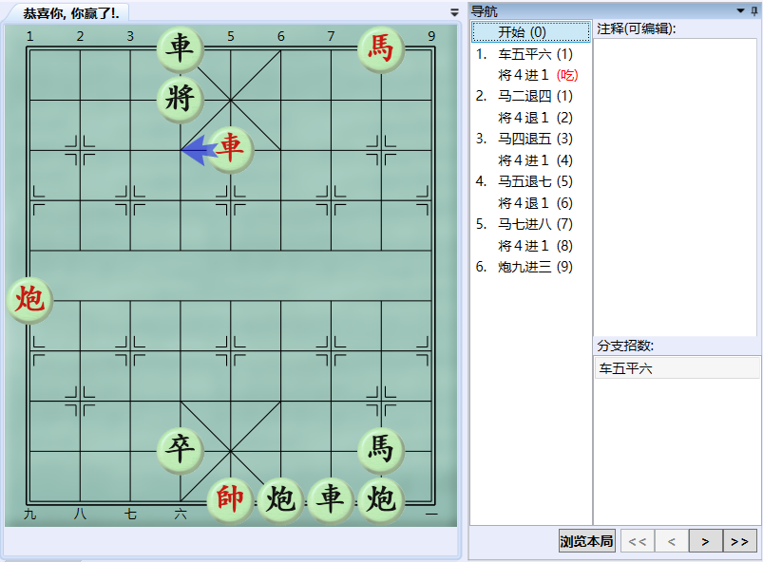Select the black horse 馬 in the top-right corner
The width and height of the screenshot is (763, 562).
click(381, 50)
